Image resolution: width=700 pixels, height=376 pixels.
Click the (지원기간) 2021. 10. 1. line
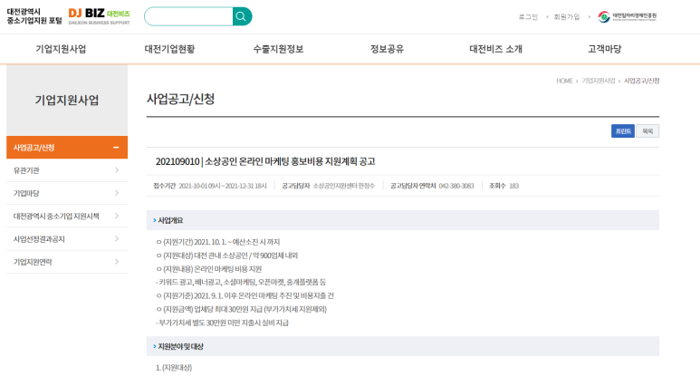point(218,242)
